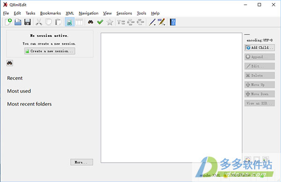Open the Sessions menu
Screen dimensions: 281x182
(x=124, y=13)
